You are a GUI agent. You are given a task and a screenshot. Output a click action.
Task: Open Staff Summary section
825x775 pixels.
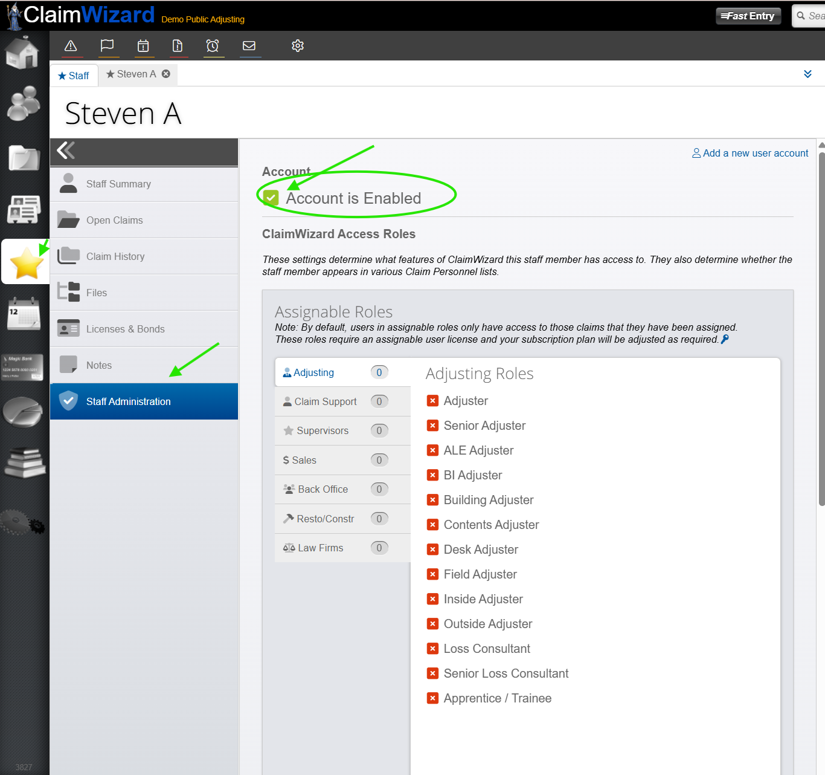(144, 184)
